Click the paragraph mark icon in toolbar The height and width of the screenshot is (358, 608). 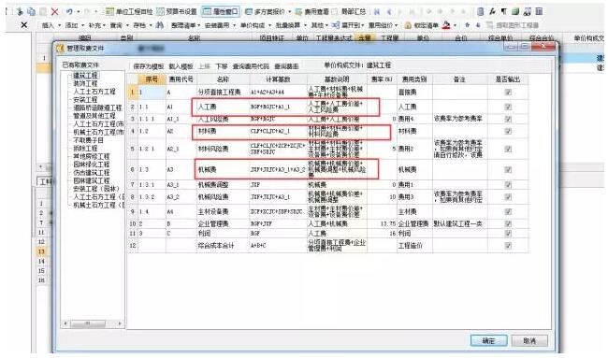(503, 11)
